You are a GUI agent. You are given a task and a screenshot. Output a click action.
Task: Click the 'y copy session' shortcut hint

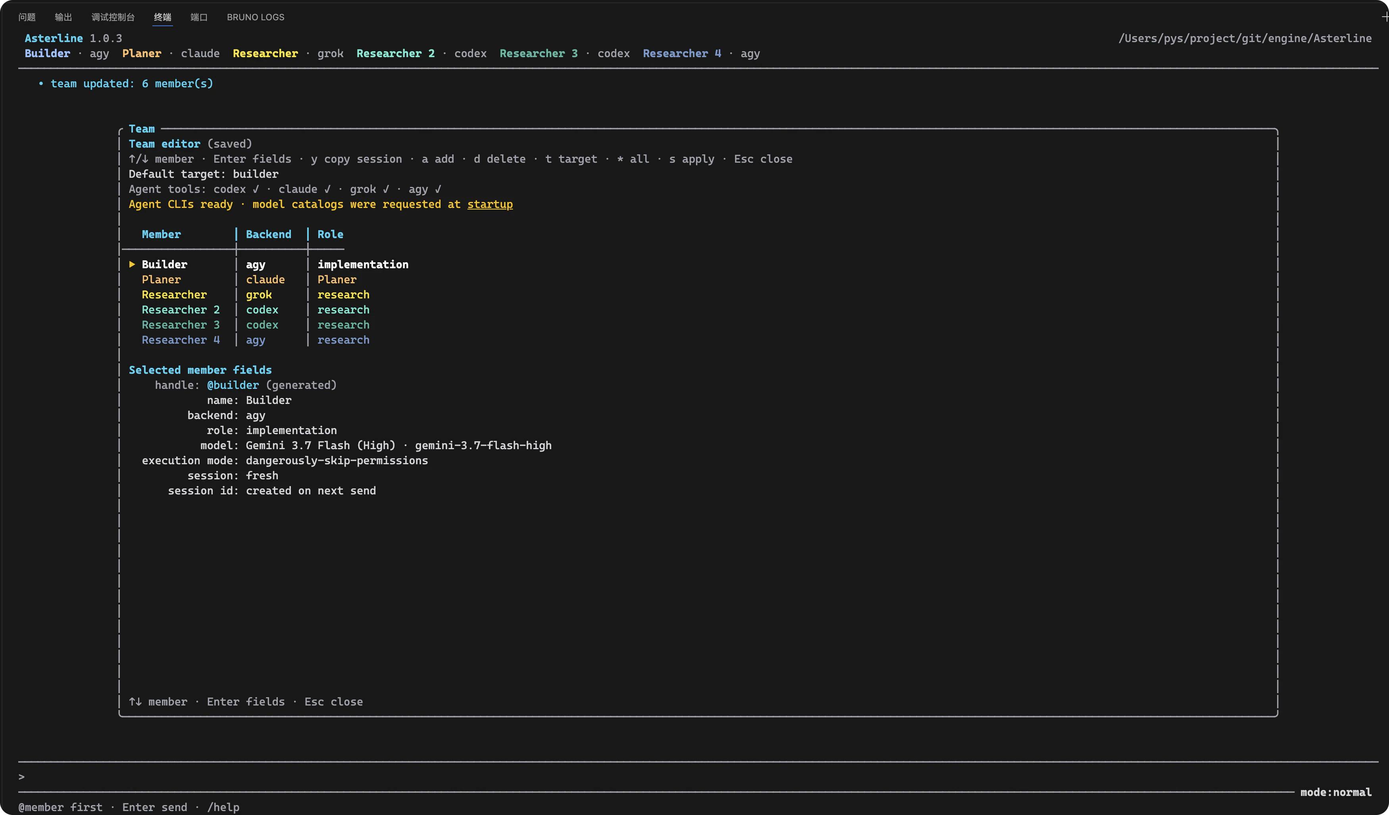pyautogui.click(x=356, y=159)
